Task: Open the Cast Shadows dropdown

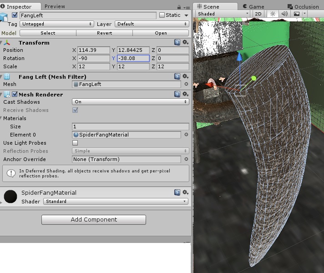Action: coord(131,102)
